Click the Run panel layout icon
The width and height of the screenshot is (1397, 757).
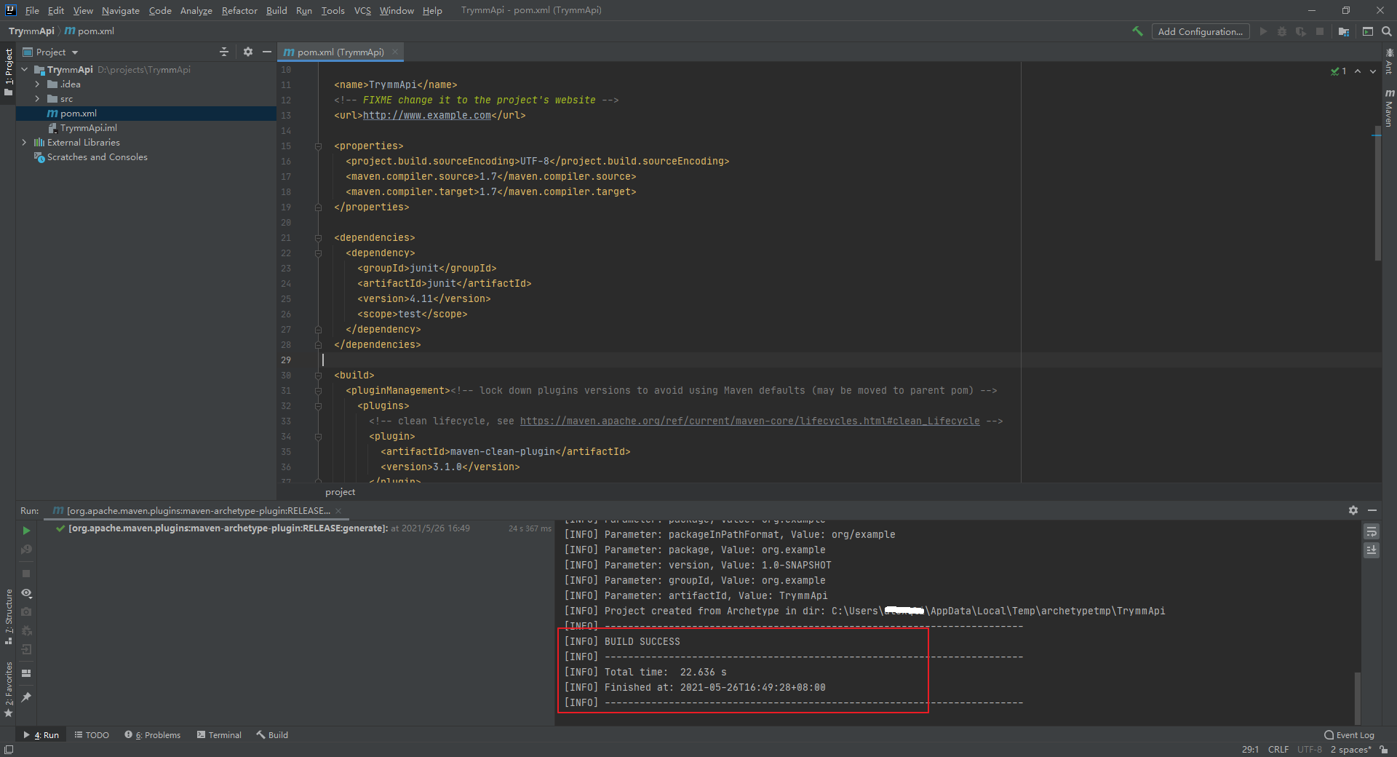(26, 673)
